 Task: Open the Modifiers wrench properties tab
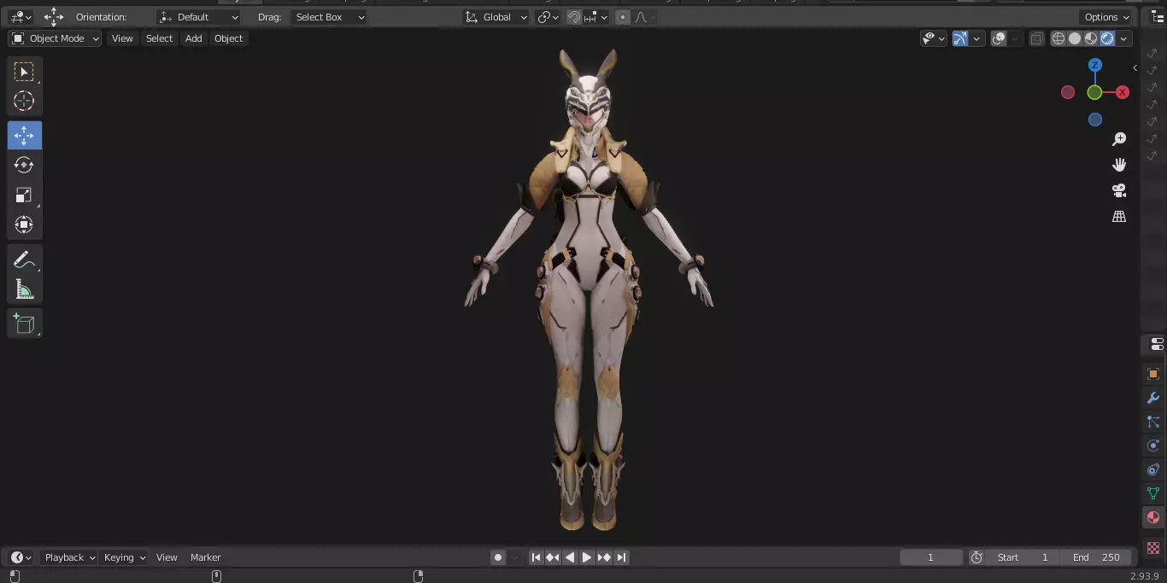[1153, 399]
